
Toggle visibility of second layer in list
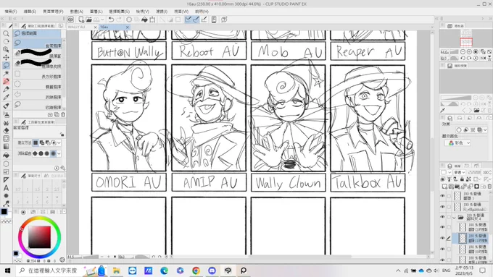pyautogui.click(x=443, y=207)
